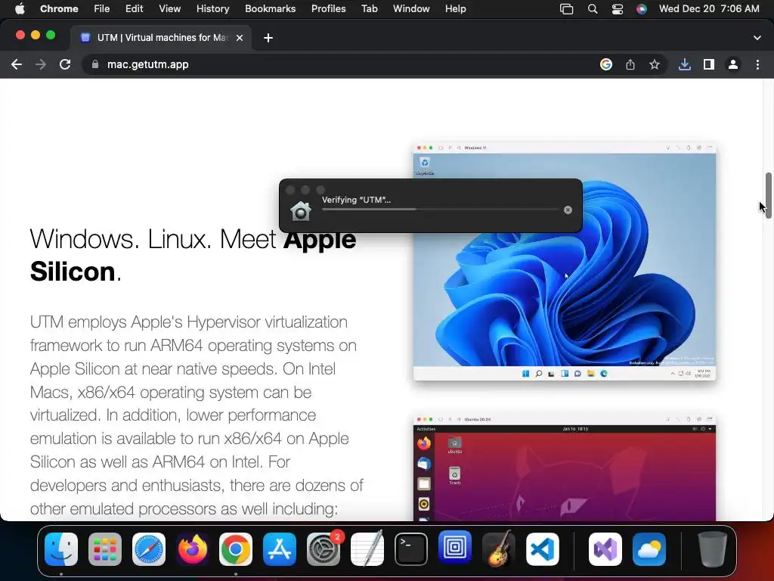Launch GarageBand from the Dock
The image size is (774, 581).
[x=498, y=549]
